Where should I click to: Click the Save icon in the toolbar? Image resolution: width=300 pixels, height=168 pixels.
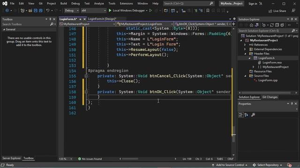(36, 11)
